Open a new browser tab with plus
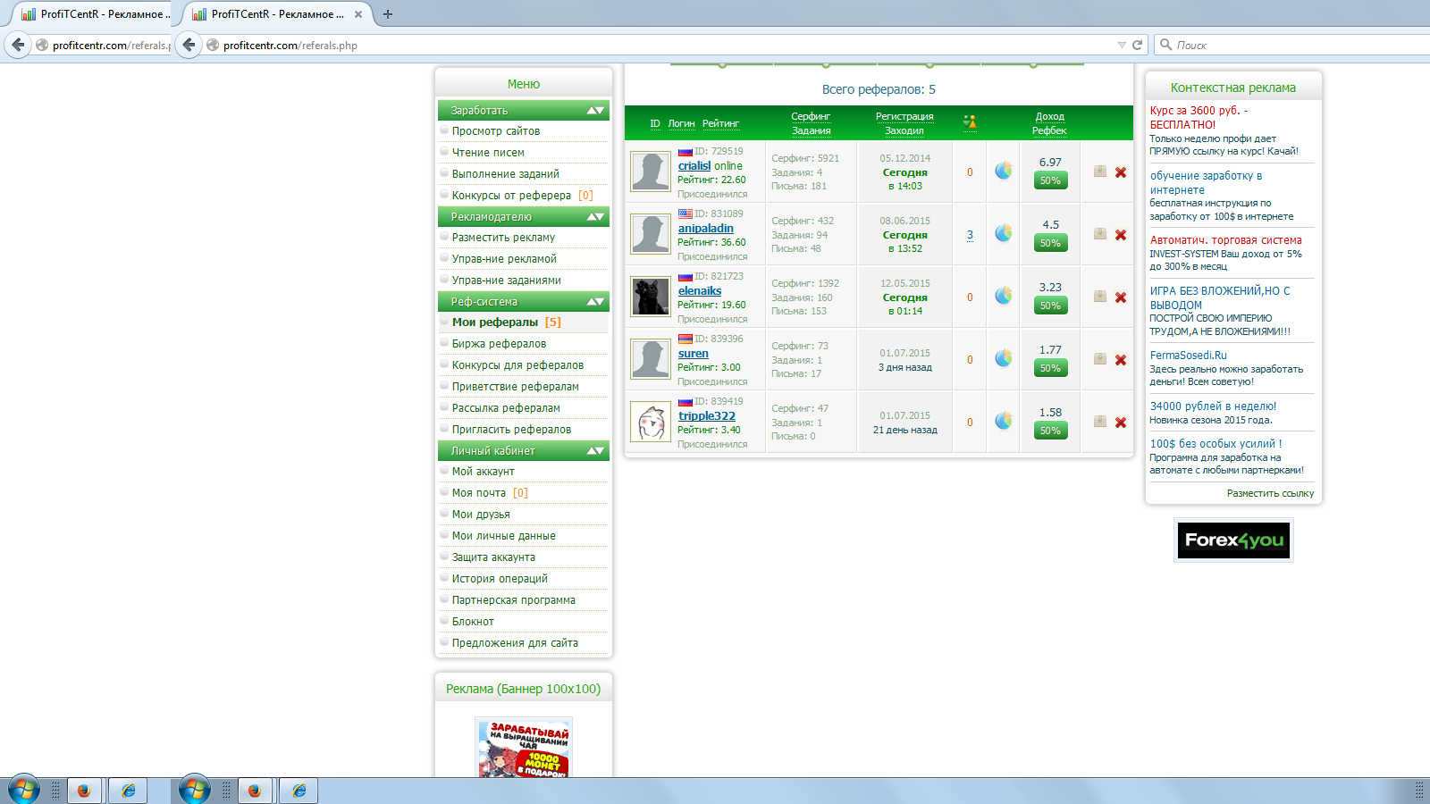This screenshot has height=804, width=1430. pyautogui.click(x=388, y=14)
